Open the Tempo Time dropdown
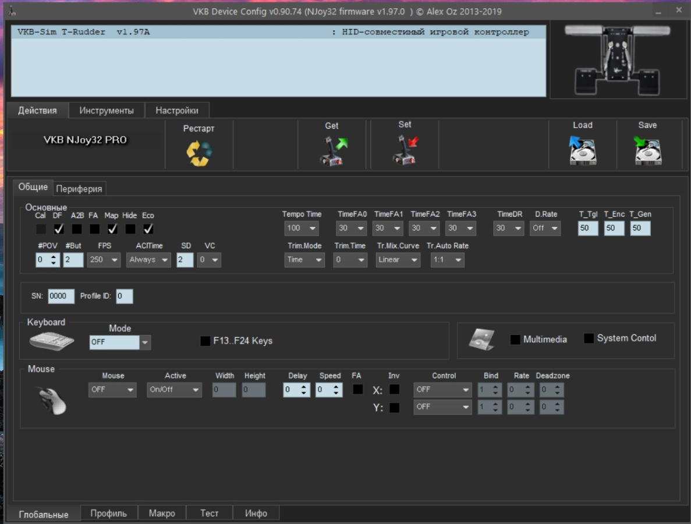 coord(302,228)
